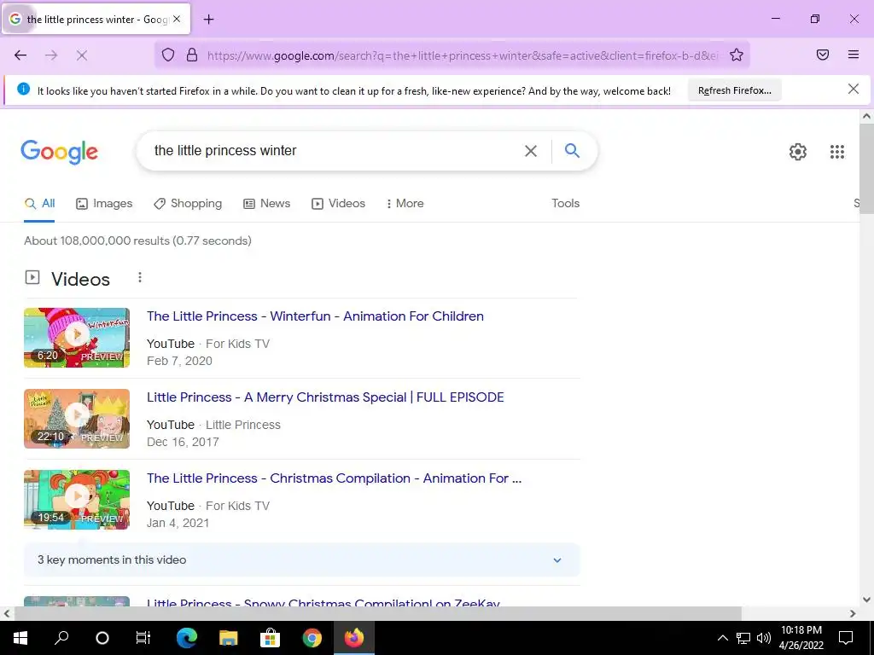Open Windows taskbar search
Viewport: 874px width, 655px height.
point(61,638)
